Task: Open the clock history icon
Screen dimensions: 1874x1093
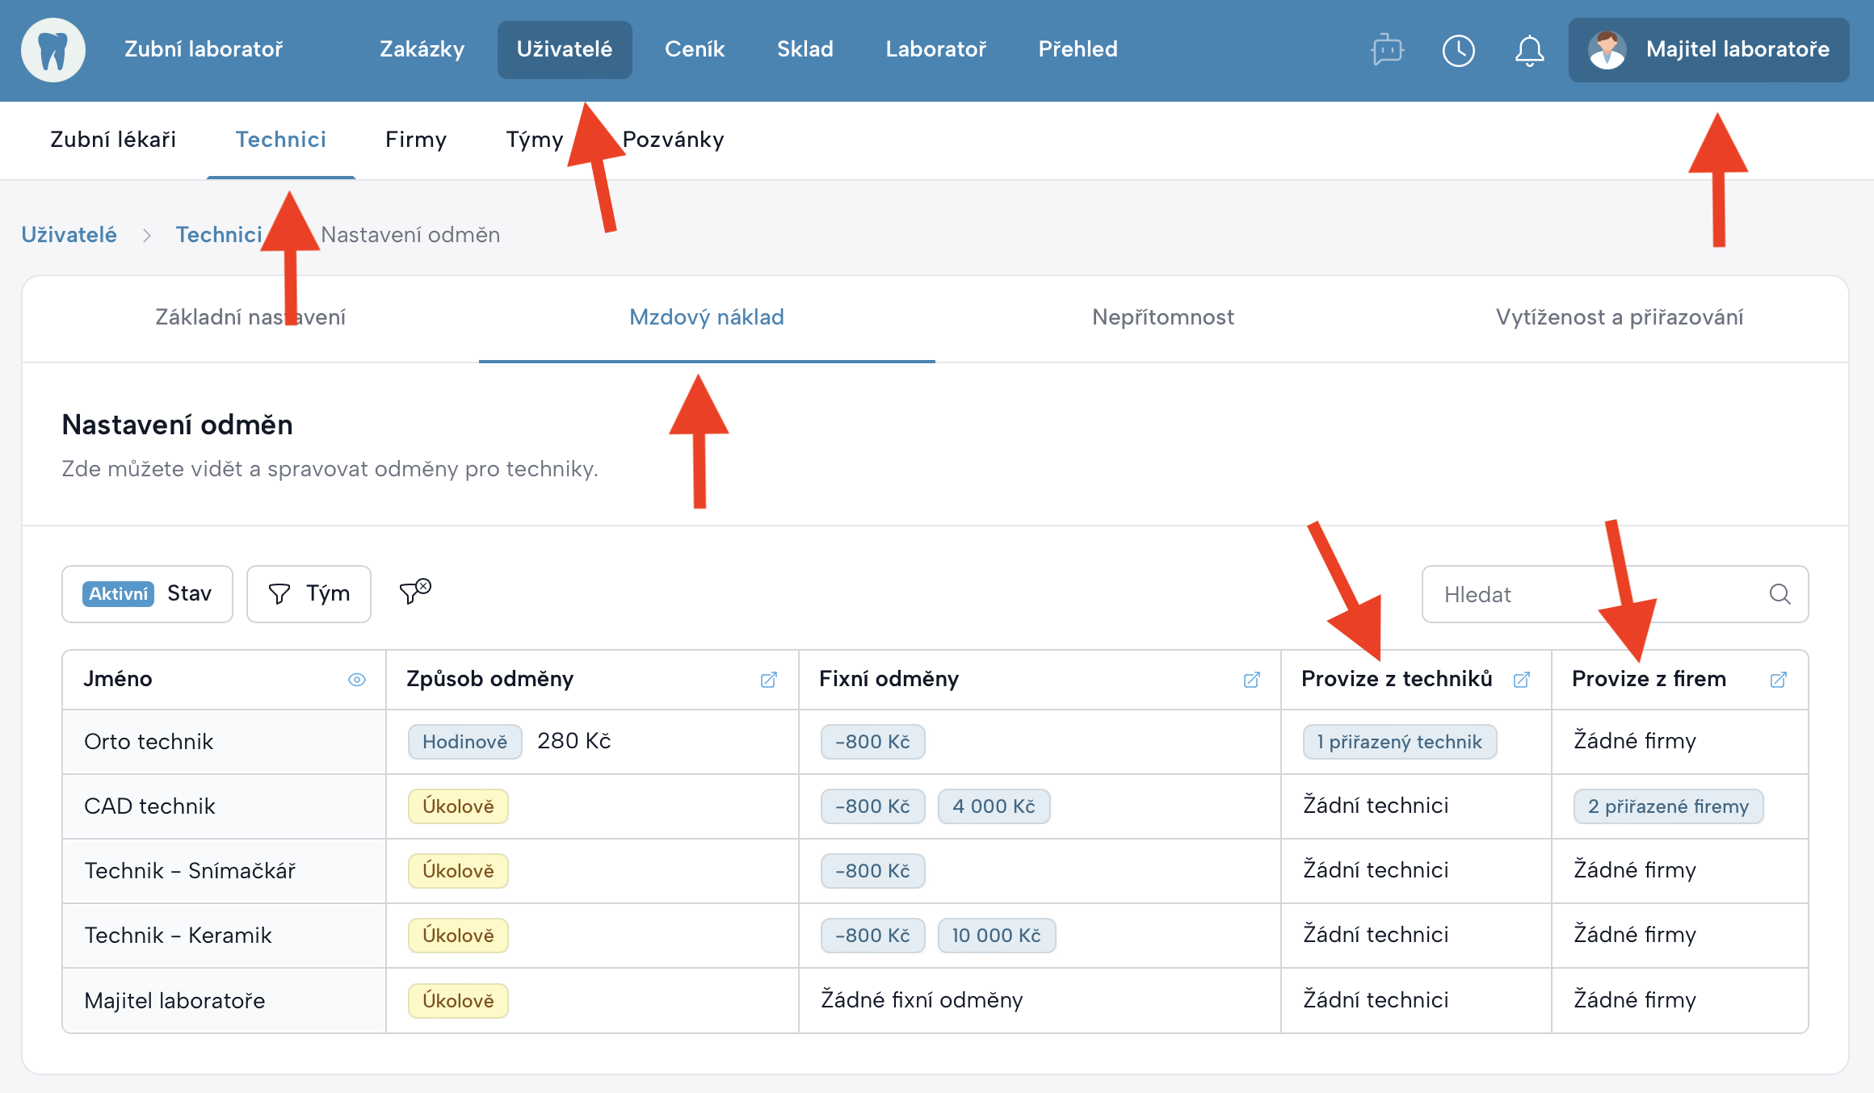Action: (x=1458, y=50)
